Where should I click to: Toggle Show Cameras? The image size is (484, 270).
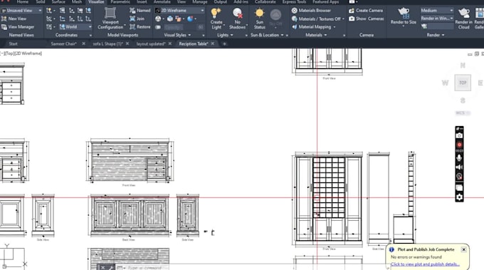pyautogui.click(x=367, y=19)
